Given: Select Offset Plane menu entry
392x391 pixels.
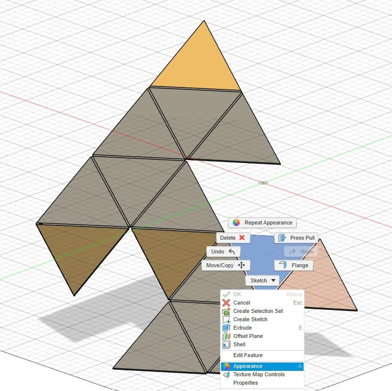Looking at the screenshot, I should tap(262, 336).
